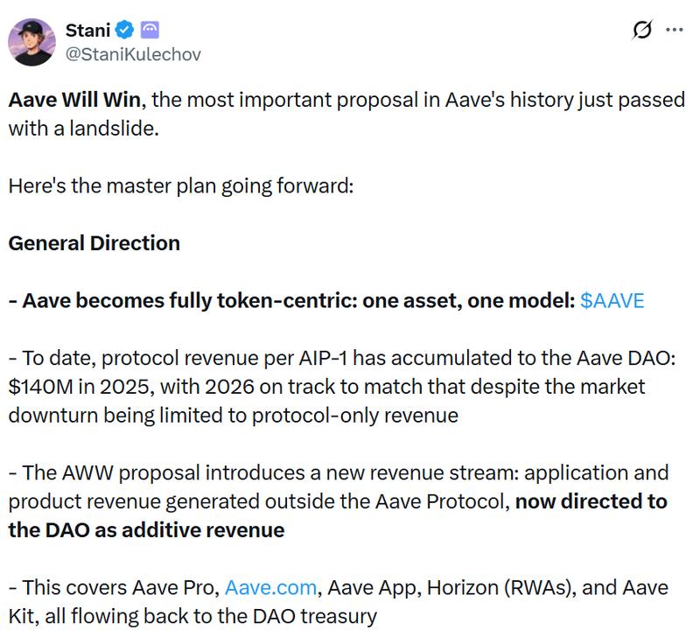Click the purple affiliation badge icon
The height and width of the screenshot is (644, 700).
pos(150,30)
